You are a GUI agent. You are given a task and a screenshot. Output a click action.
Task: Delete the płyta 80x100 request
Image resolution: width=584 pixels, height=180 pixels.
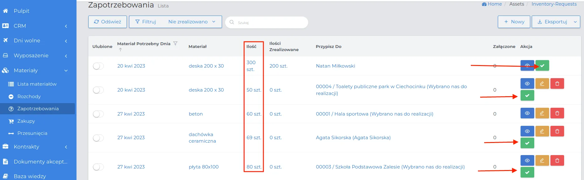(x=557, y=161)
